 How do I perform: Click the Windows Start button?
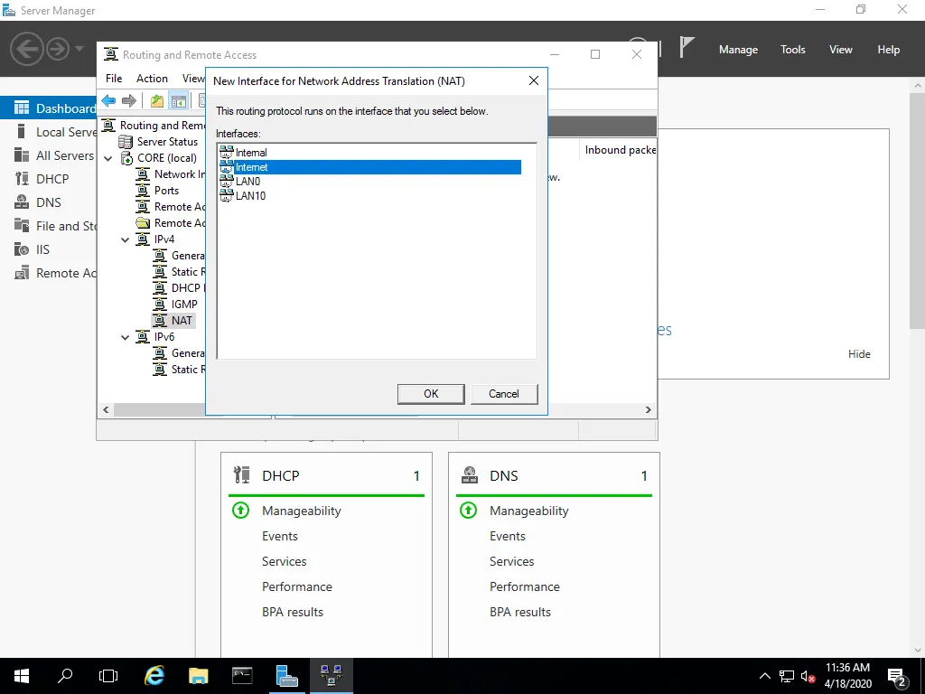pos(21,675)
